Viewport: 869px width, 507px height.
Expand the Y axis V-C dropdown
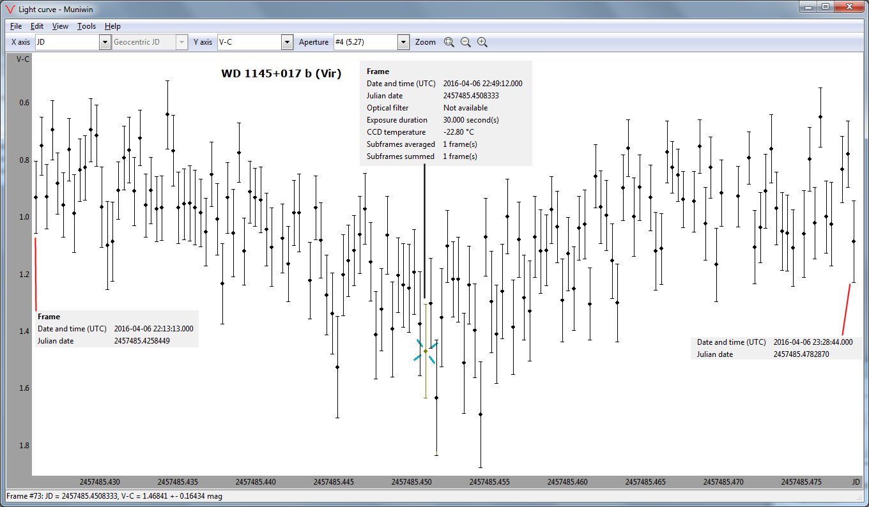tap(288, 42)
